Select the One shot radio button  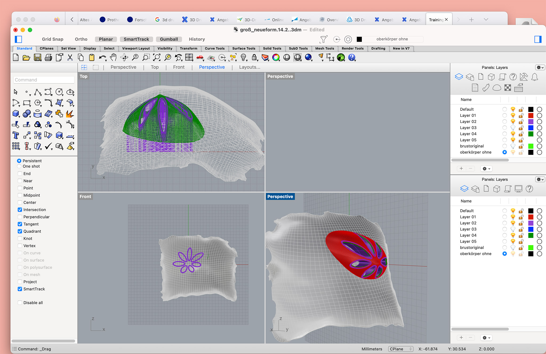point(19,166)
